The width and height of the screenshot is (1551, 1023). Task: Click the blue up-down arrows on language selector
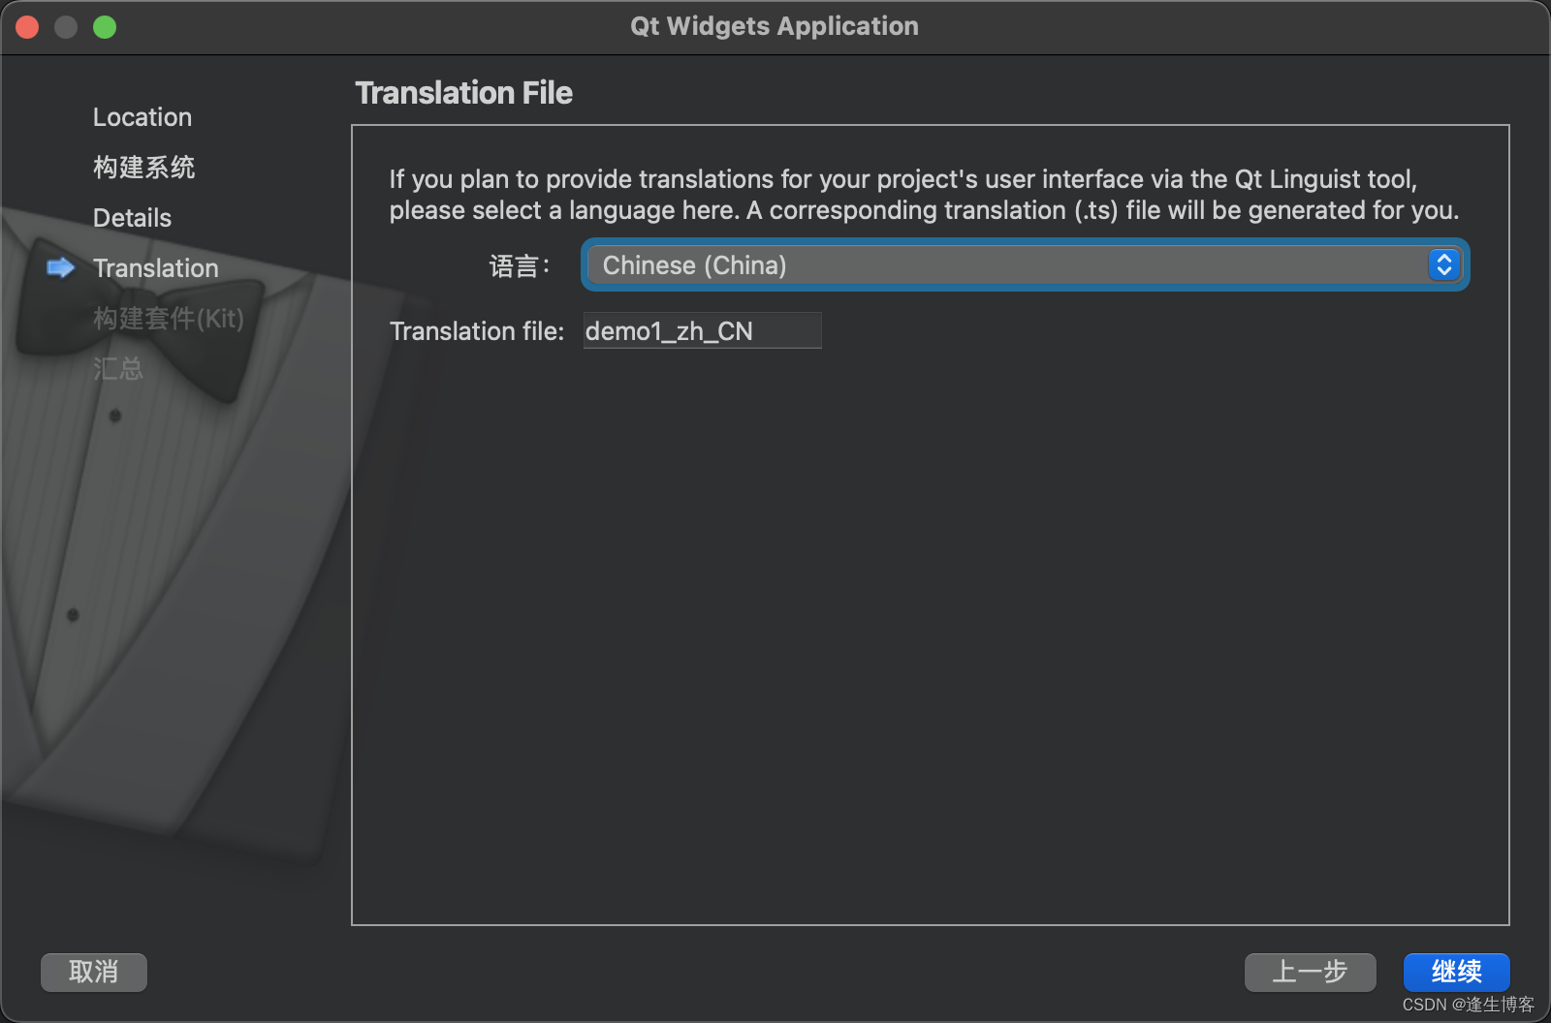point(1443,264)
